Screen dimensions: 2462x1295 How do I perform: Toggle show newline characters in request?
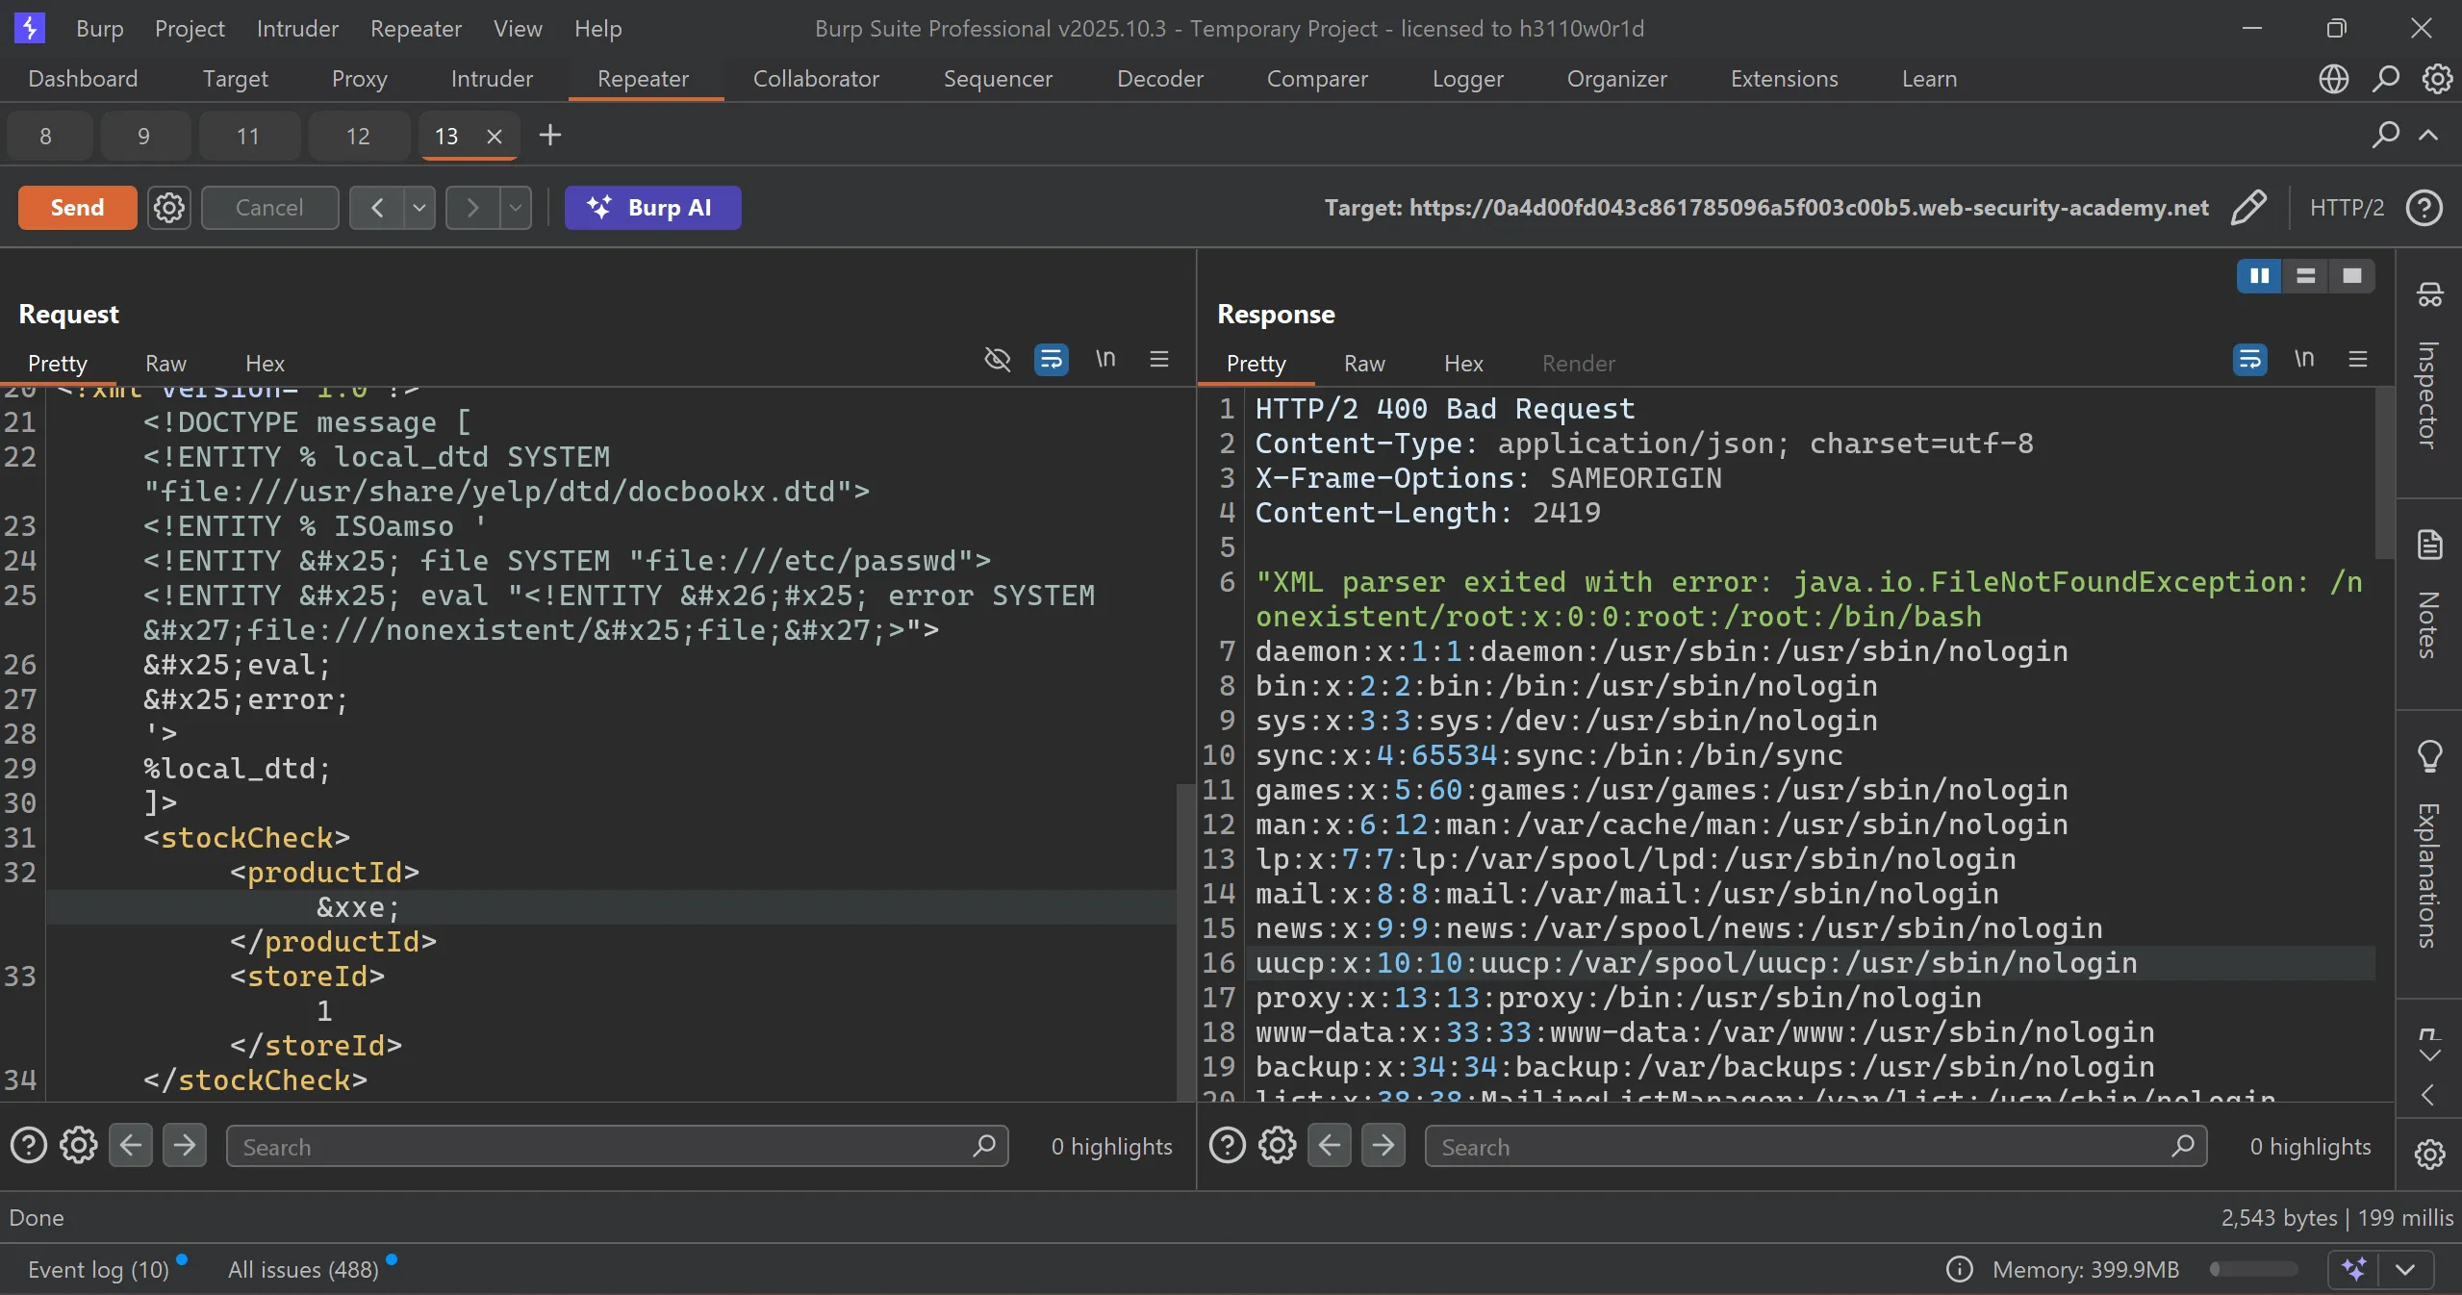pos(1105,359)
